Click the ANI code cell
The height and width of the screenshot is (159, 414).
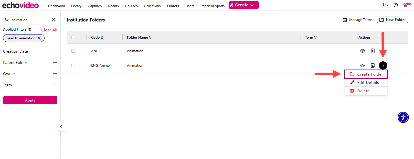tap(94, 51)
